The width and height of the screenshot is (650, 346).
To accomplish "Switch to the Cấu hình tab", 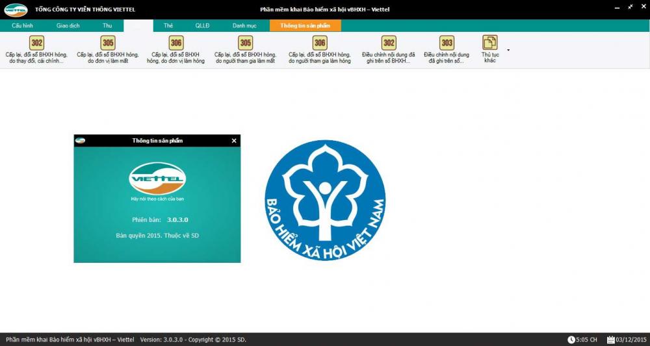I will pyautogui.click(x=22, y=25).
